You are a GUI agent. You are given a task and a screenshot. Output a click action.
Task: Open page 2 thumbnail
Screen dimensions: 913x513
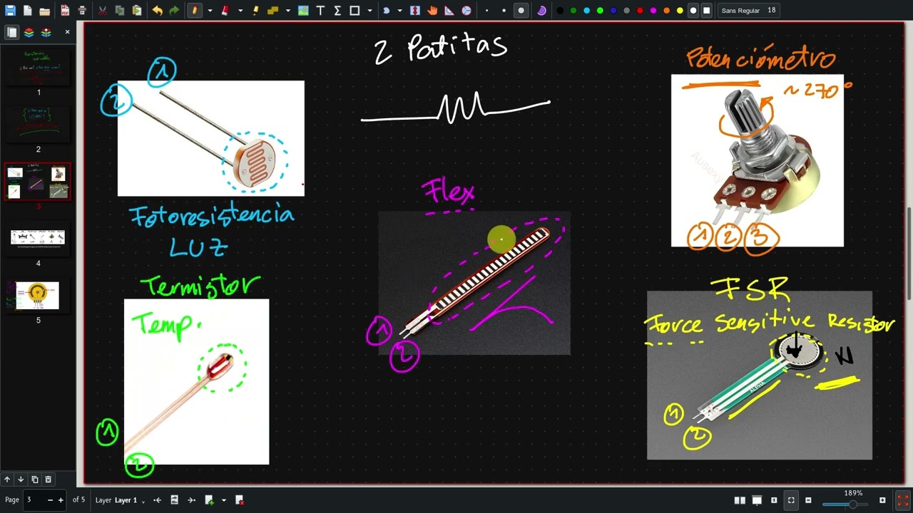[x=39, y=125]
